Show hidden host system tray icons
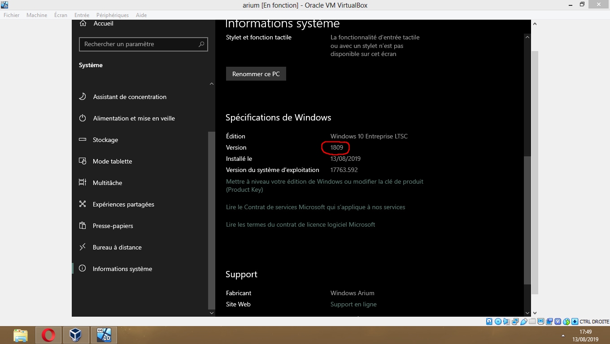The height and width of the screenshot is (344, 610). 563,335
